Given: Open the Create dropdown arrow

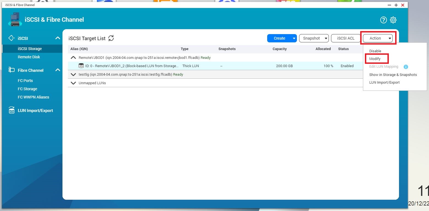Looking at the screenshot, I should [294, 38].
